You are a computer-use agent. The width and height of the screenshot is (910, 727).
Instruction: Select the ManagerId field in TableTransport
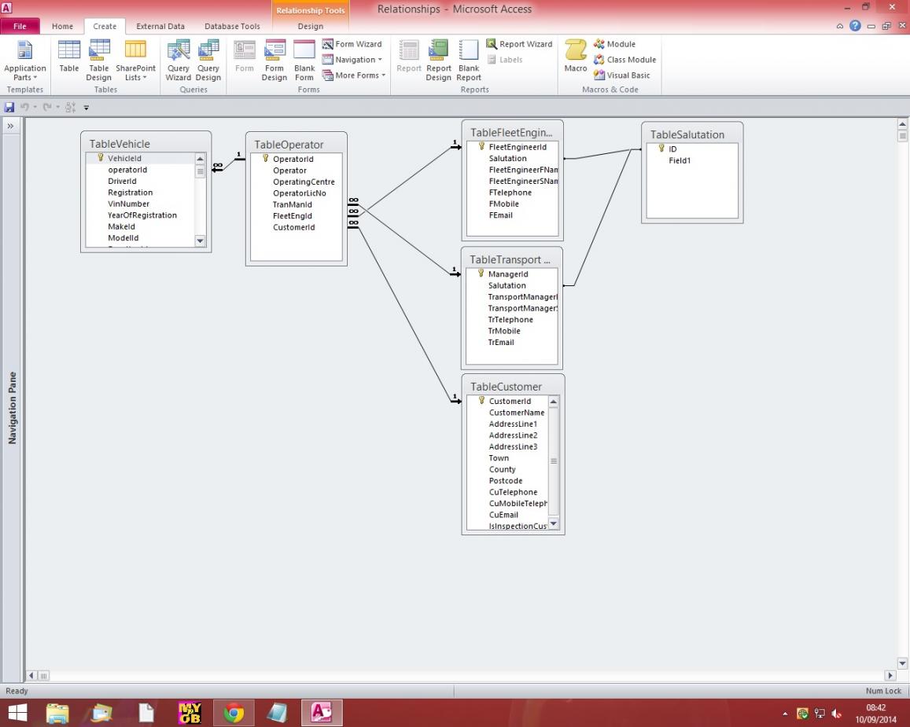pyautogui.click(x=508, y=274)
